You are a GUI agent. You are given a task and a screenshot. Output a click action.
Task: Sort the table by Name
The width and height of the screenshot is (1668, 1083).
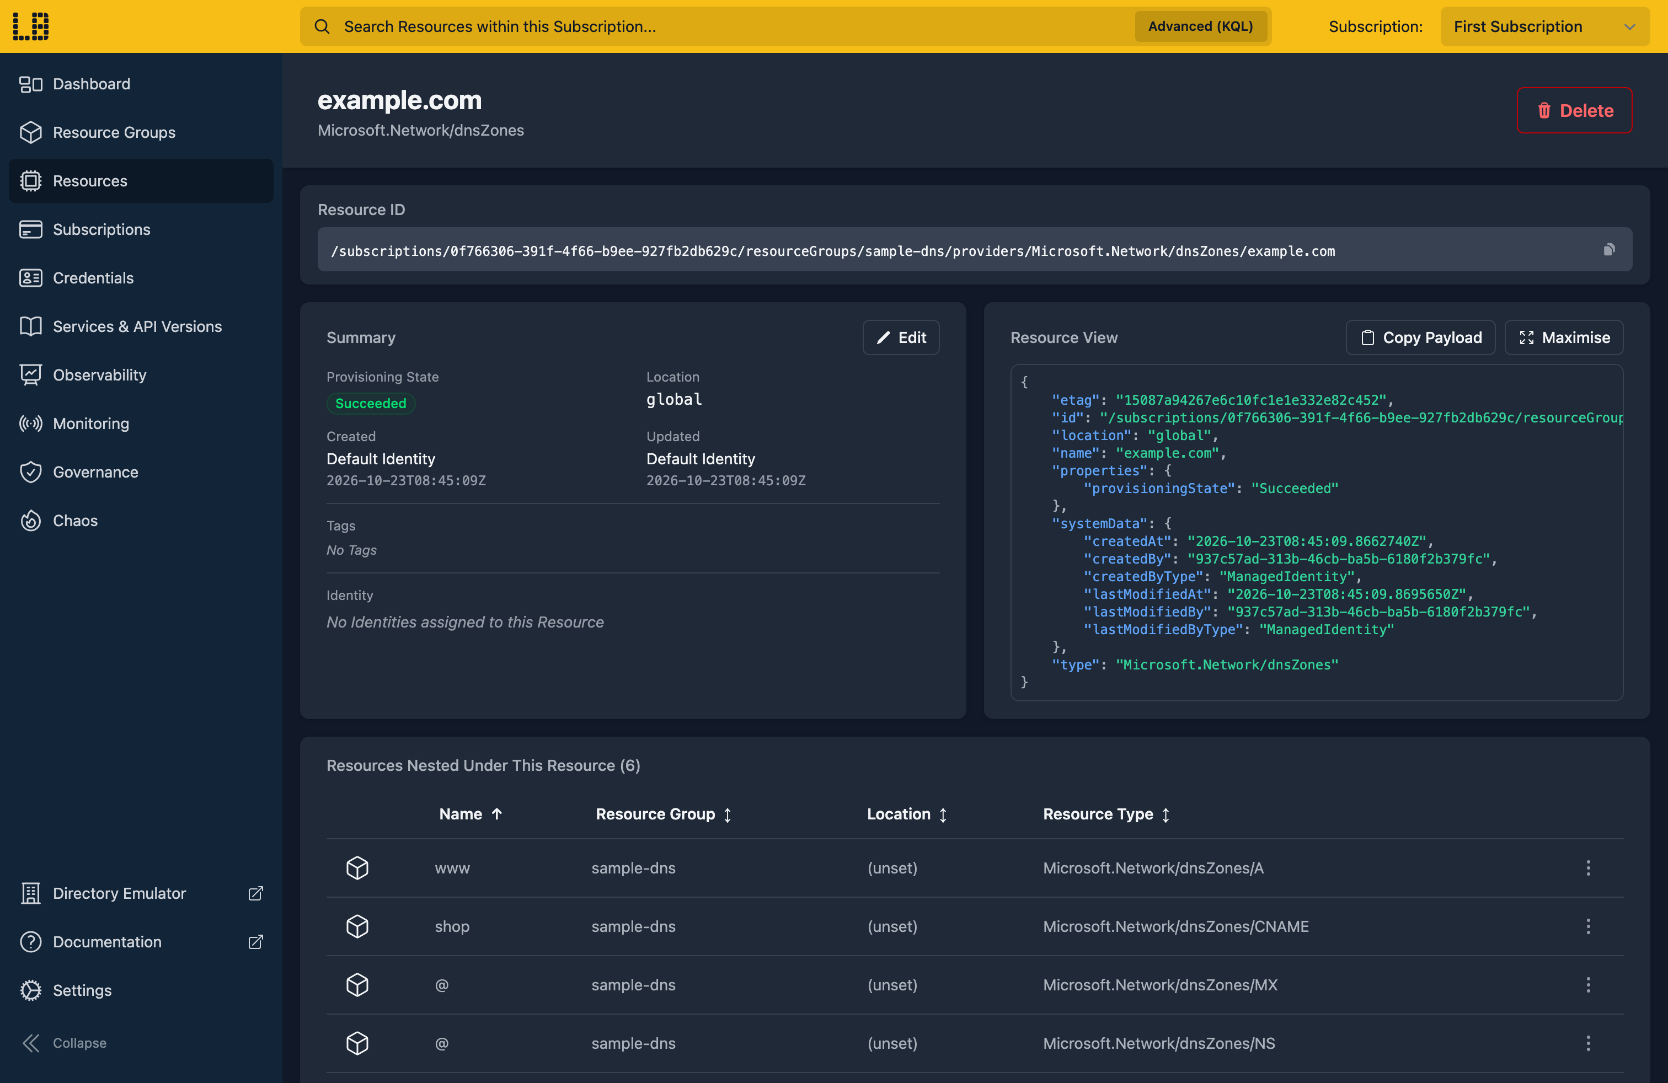tap(471, 814)
